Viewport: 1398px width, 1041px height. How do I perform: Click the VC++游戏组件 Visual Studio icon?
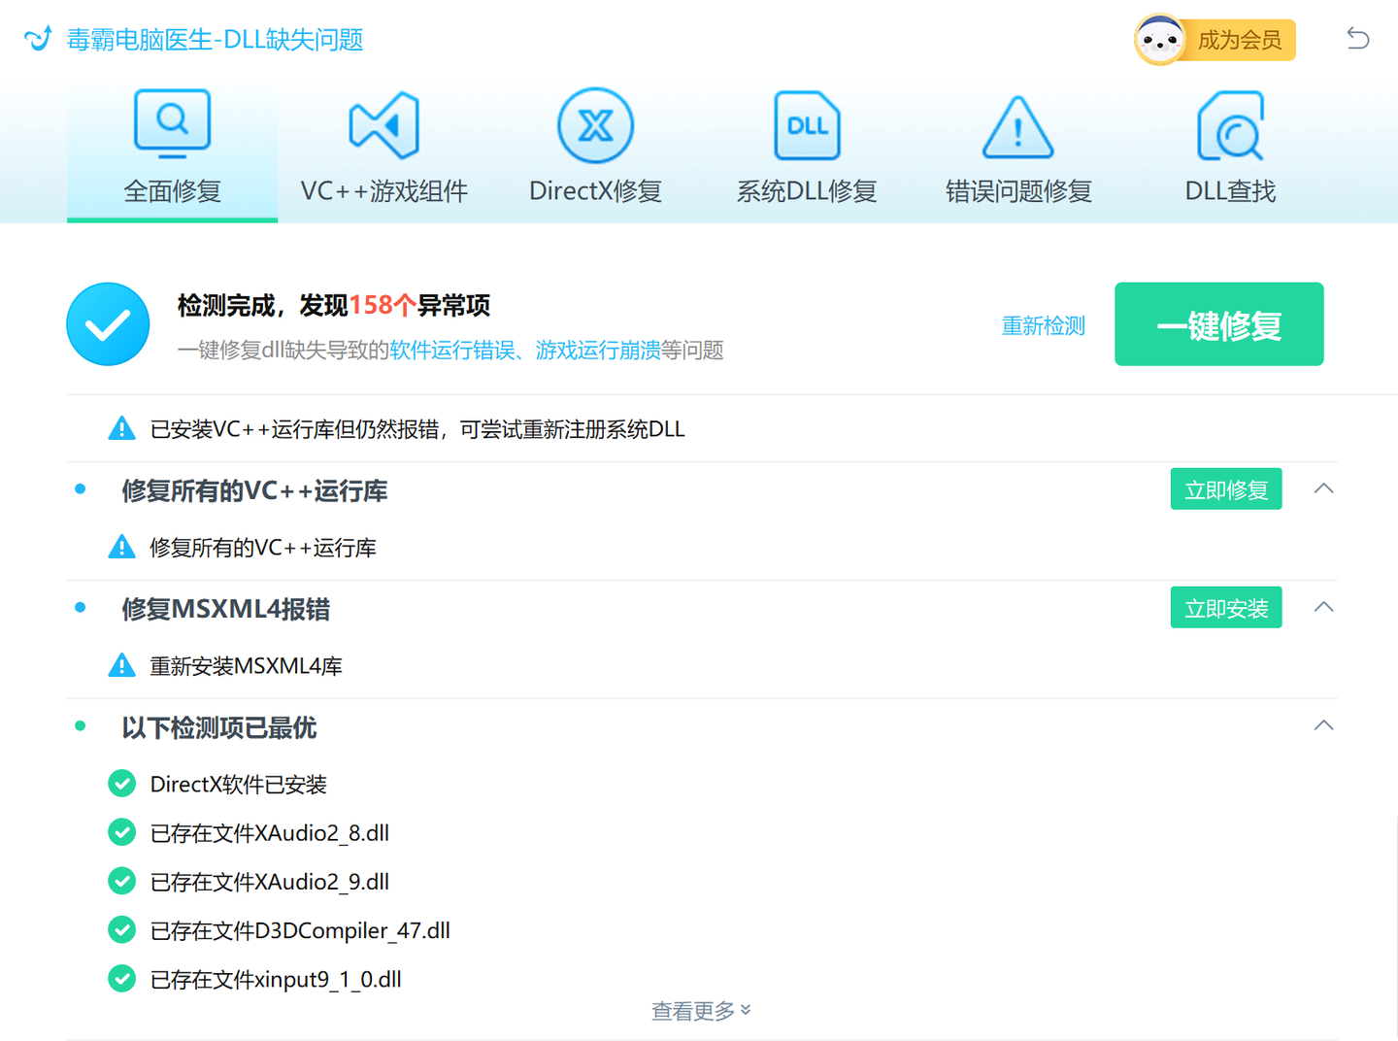click(383, 125)
